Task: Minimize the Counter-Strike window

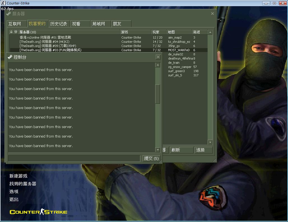Action: [266, 3]
